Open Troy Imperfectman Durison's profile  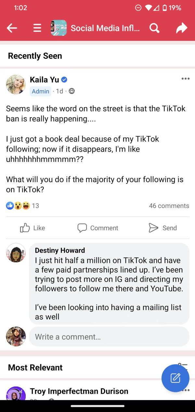pos(79,391)
